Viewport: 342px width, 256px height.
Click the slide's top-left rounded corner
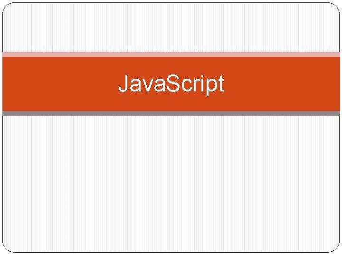point(7,7)
